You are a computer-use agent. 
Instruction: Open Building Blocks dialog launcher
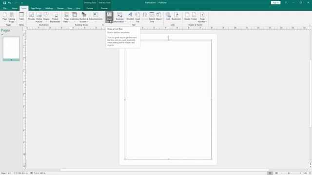point(103,25)
